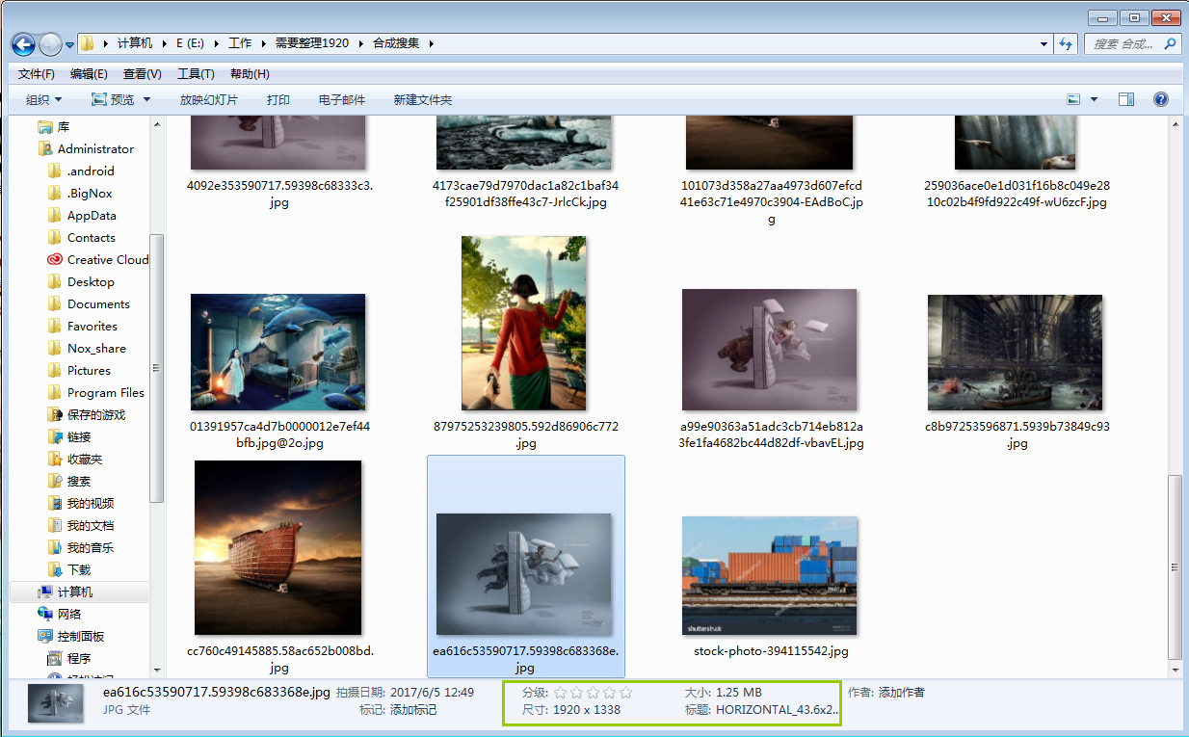Click the 控制面板 icon in the tree

coord(45,636)
